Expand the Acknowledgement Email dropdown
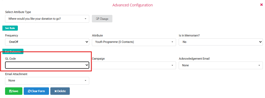 point(221,65)
